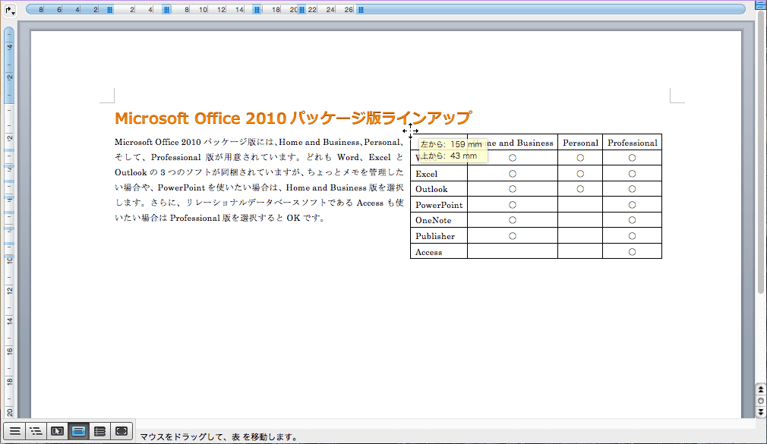Click Outlook row circle under Personal

[x=580, y=189]
